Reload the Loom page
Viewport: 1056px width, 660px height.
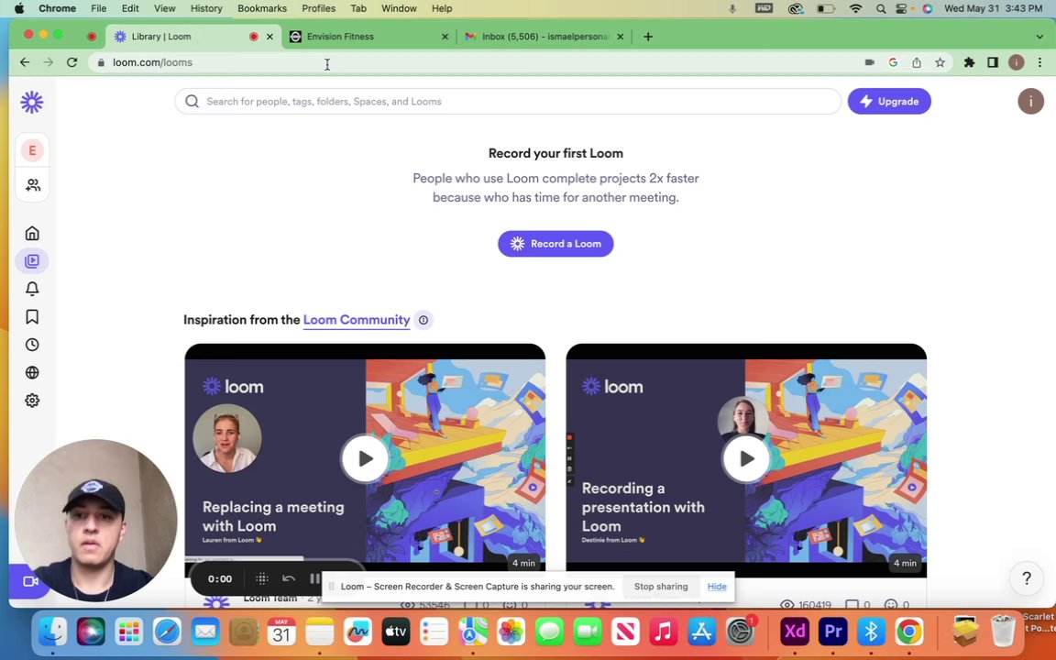pyautogui.click(x=72, y=62)
